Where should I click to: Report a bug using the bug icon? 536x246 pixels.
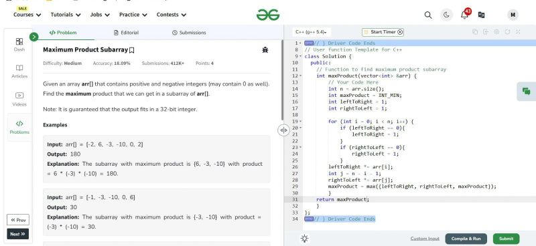tap(265, 50)
